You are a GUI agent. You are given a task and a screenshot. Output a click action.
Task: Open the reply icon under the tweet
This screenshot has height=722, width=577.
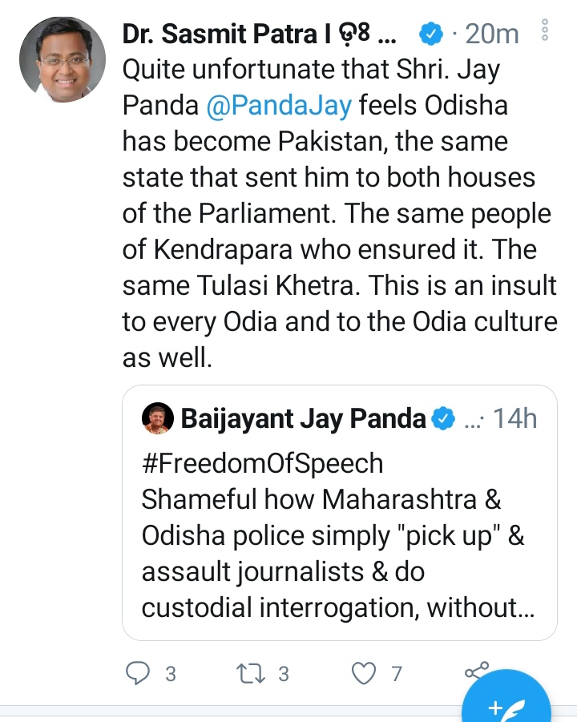pyautogui.click(x=139, y=674)
